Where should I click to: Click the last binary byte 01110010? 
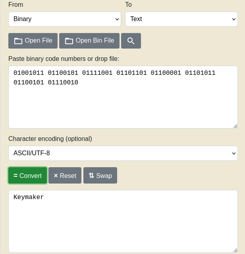coord(63,83)
